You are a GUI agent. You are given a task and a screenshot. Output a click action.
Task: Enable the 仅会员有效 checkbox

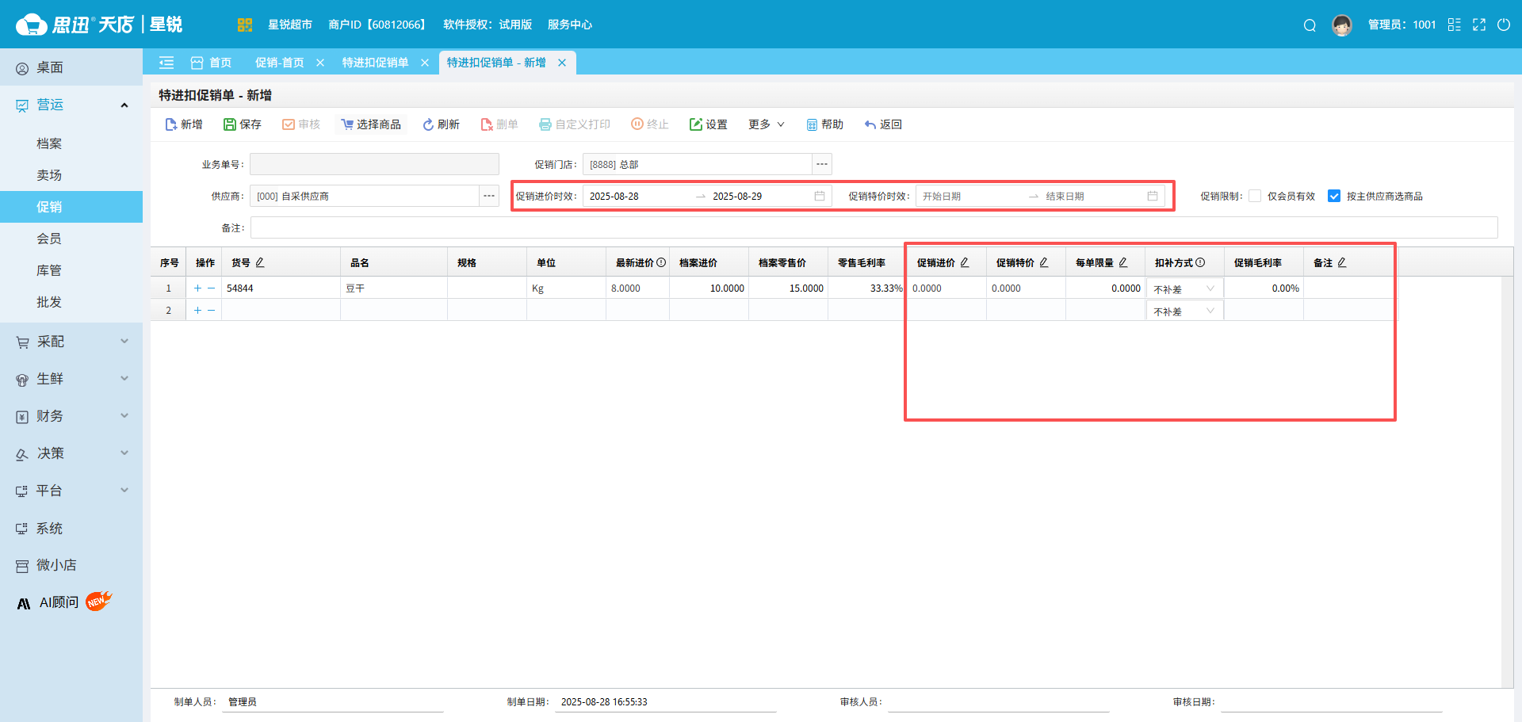point(1255,196)
